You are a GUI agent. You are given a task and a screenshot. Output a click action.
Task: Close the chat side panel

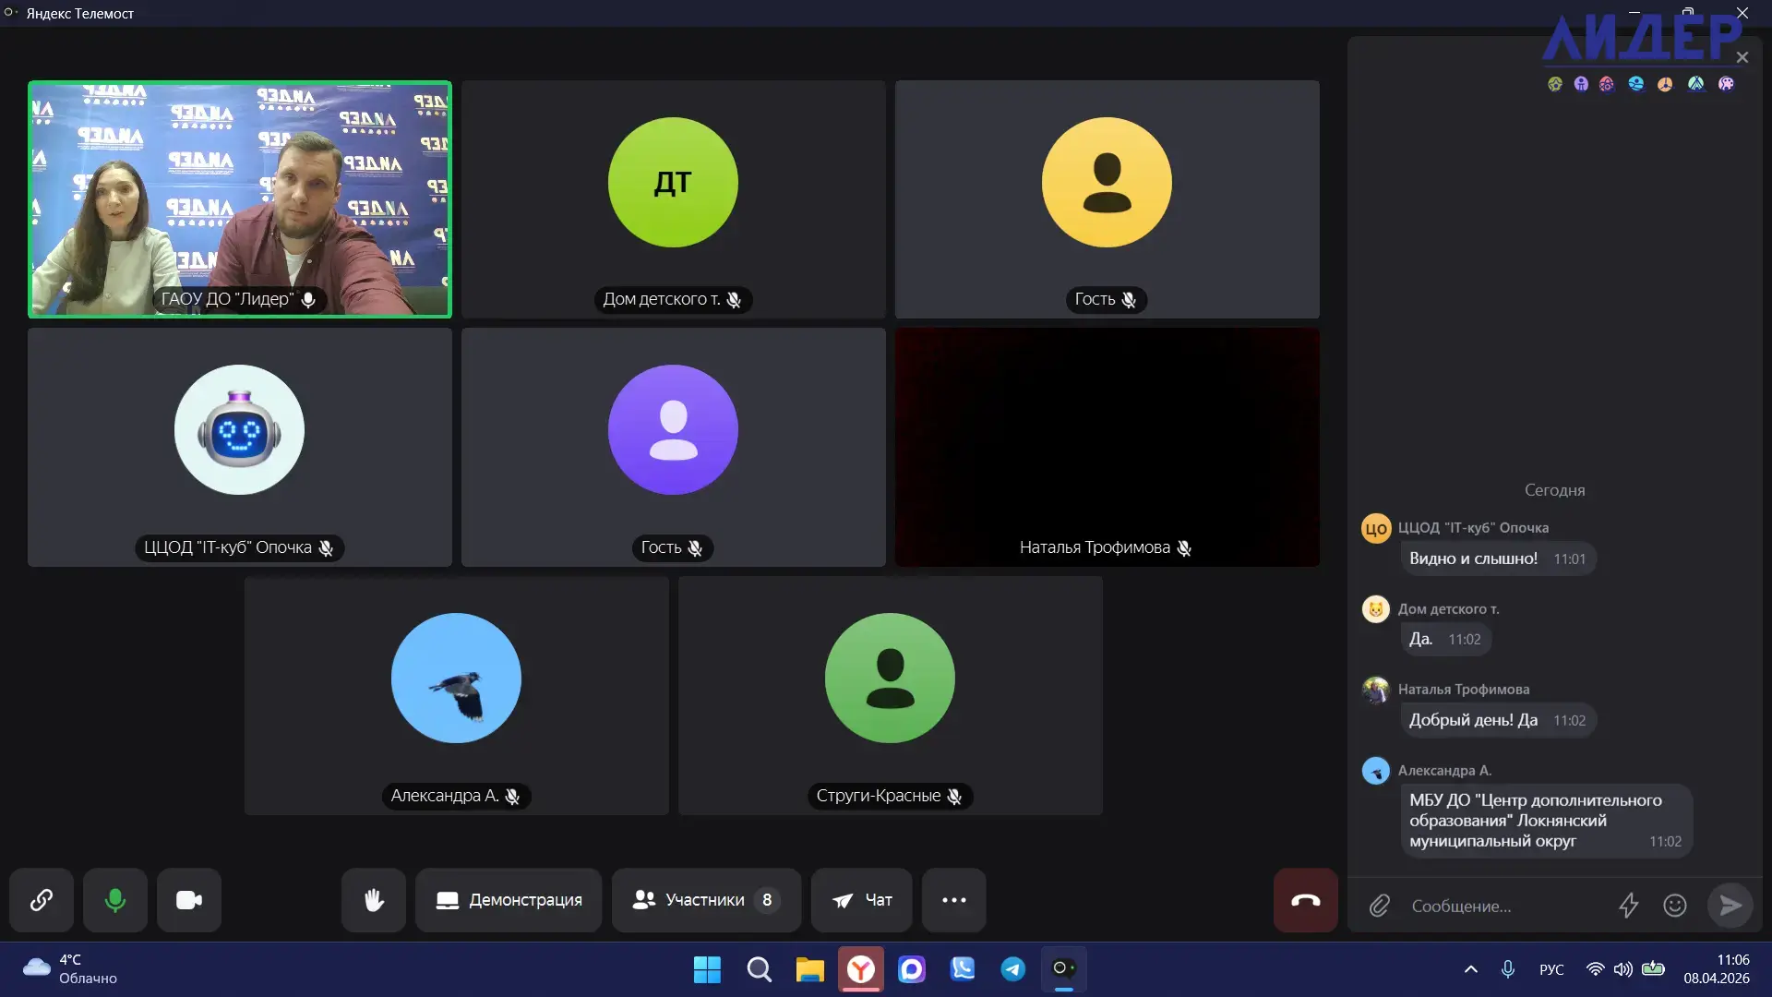pos(1742,57)
